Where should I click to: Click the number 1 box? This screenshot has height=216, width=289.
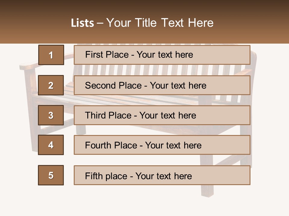[51, 55]
